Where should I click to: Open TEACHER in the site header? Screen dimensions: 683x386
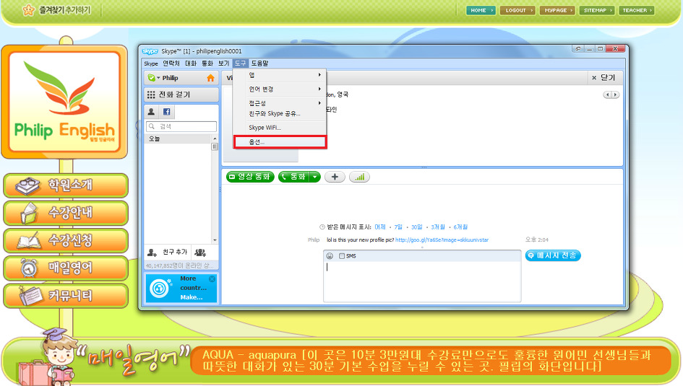click(x=637, y=10)
